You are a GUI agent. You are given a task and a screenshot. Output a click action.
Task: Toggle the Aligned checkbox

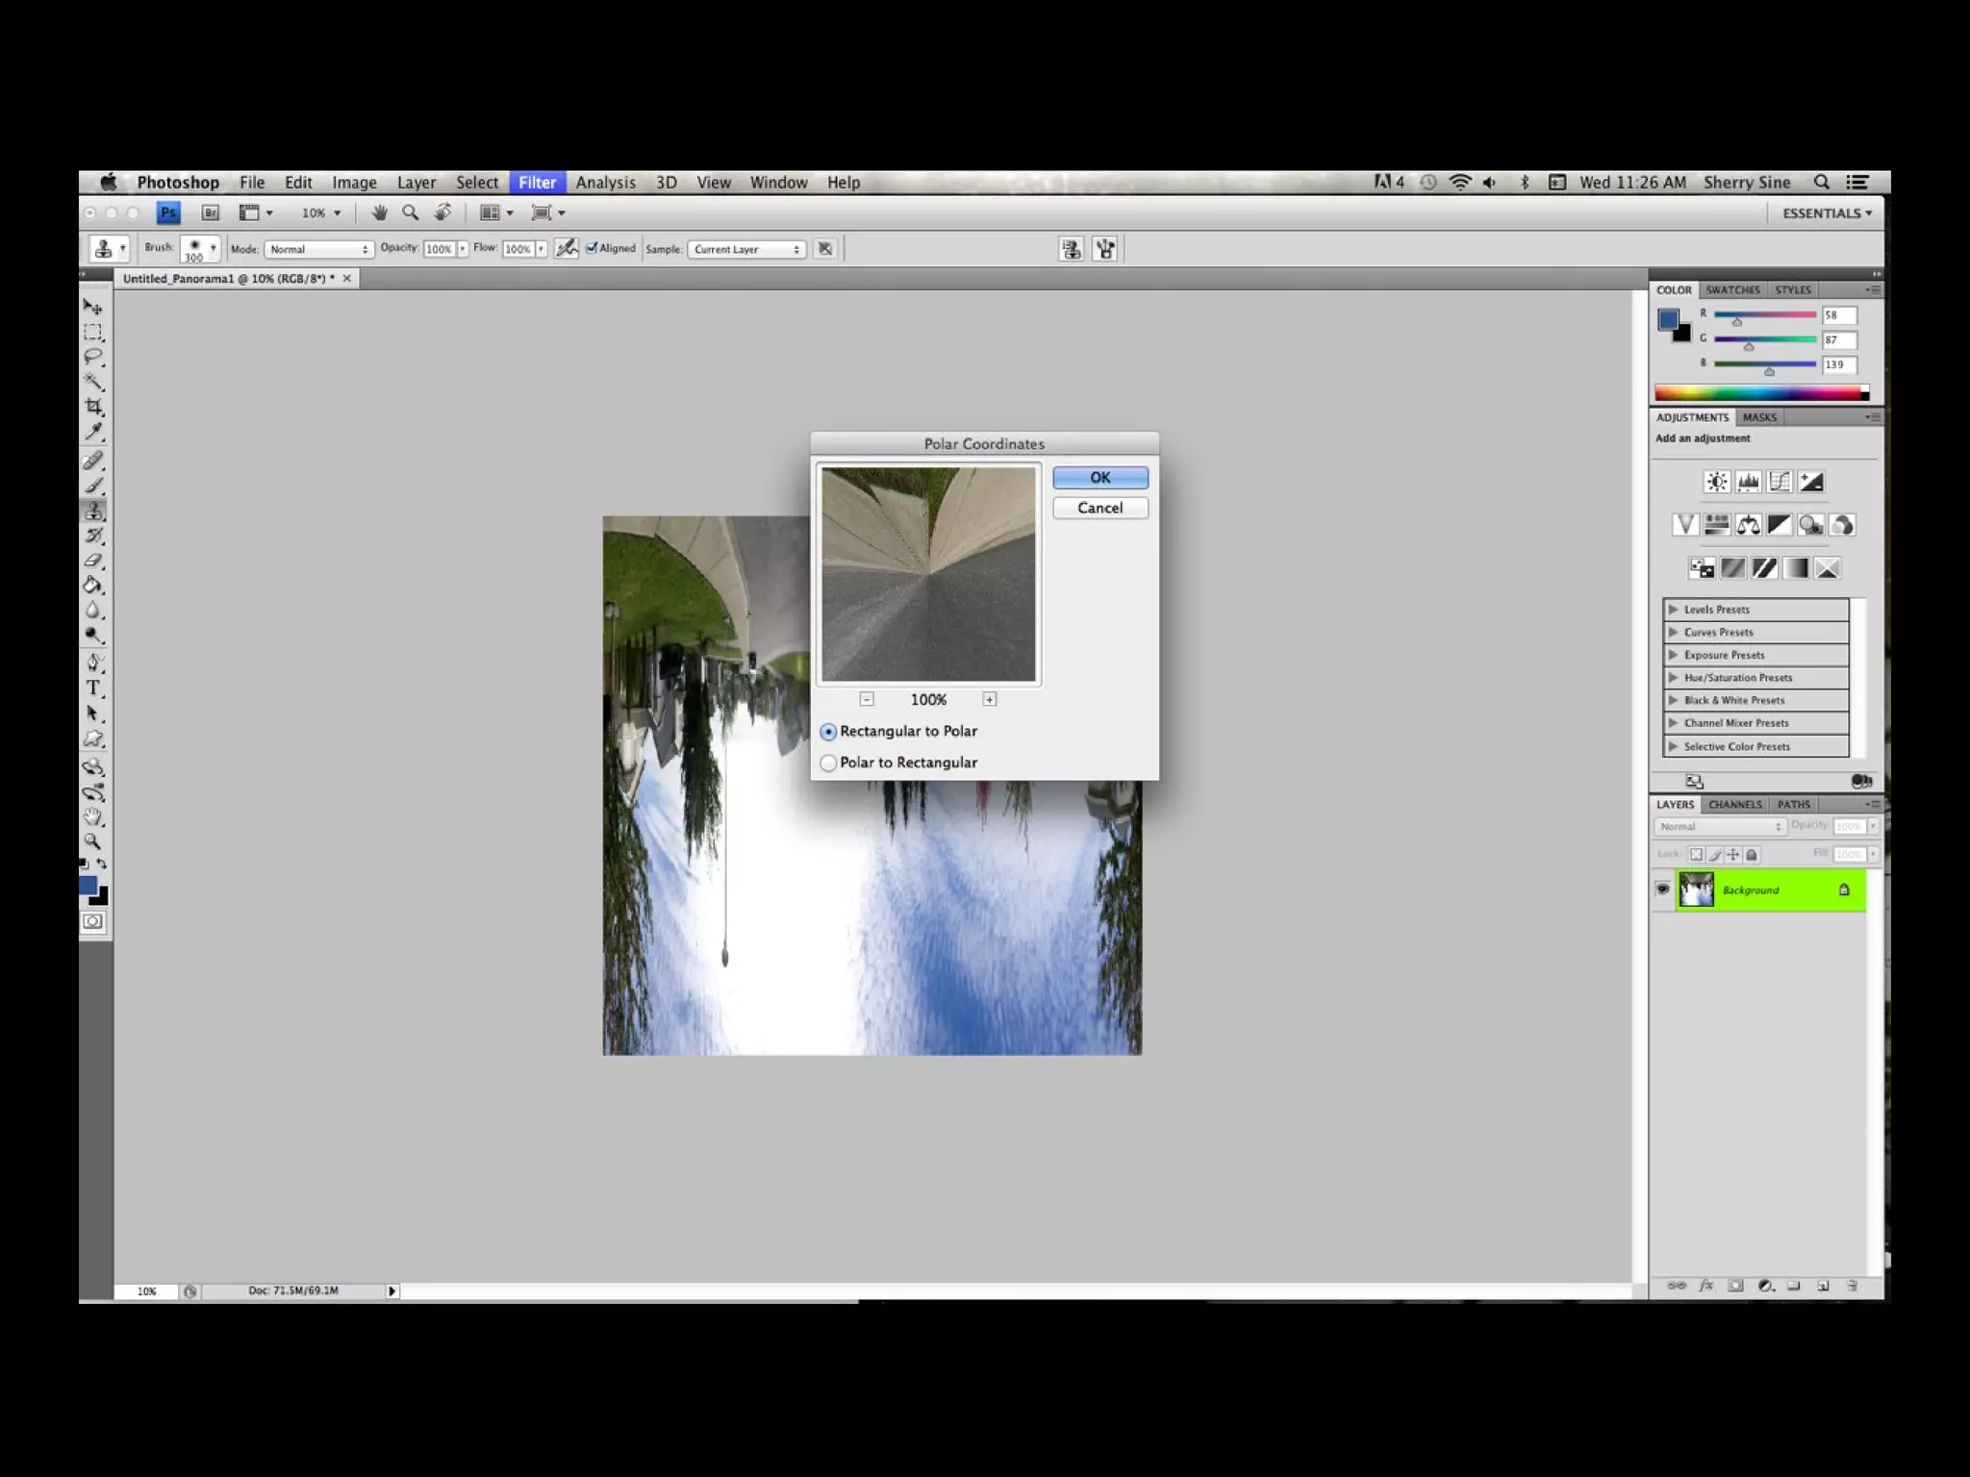(592, 248)
